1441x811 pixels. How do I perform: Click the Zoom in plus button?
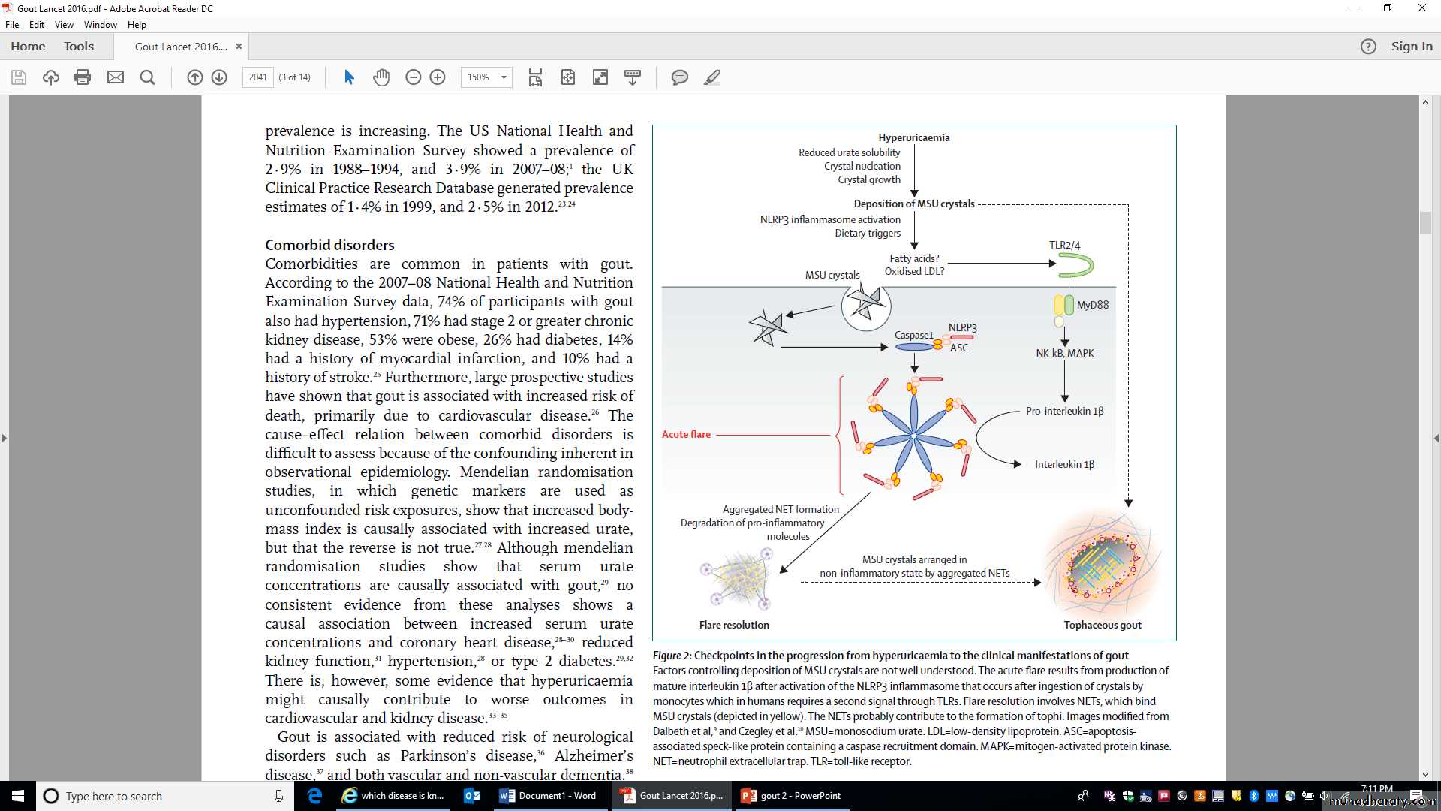pyautogui.click(x=438, y=77)
